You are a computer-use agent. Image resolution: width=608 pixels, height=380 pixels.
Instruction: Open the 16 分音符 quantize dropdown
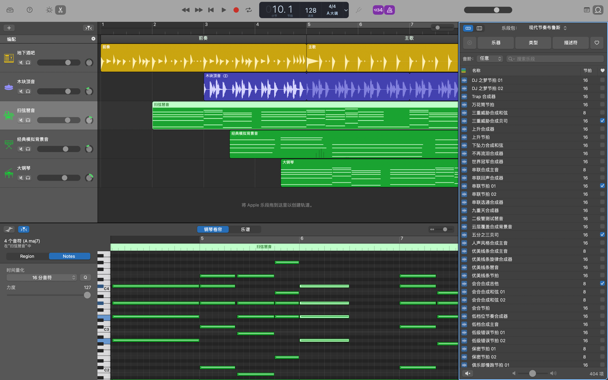click(41, 277)
